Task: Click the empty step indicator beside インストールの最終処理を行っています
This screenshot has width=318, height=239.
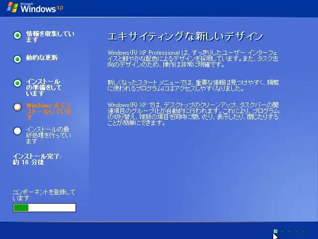Action: point(17,131)
